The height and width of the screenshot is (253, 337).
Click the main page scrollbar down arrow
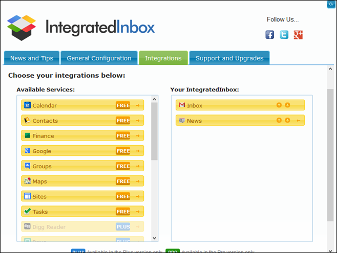tap(330, 250)
